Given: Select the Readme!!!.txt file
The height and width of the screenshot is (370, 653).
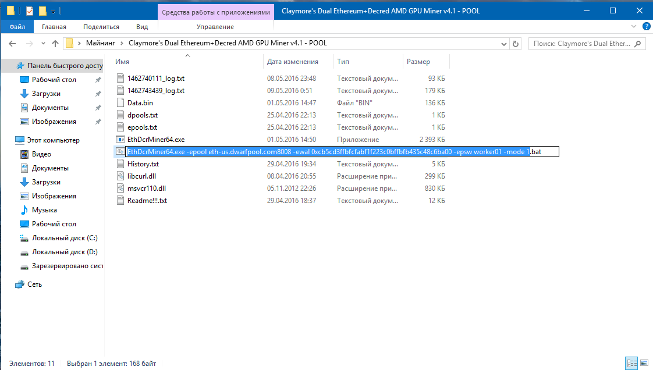Looking at the screenshot, I should pyautogui.click(x=147, y=201).
